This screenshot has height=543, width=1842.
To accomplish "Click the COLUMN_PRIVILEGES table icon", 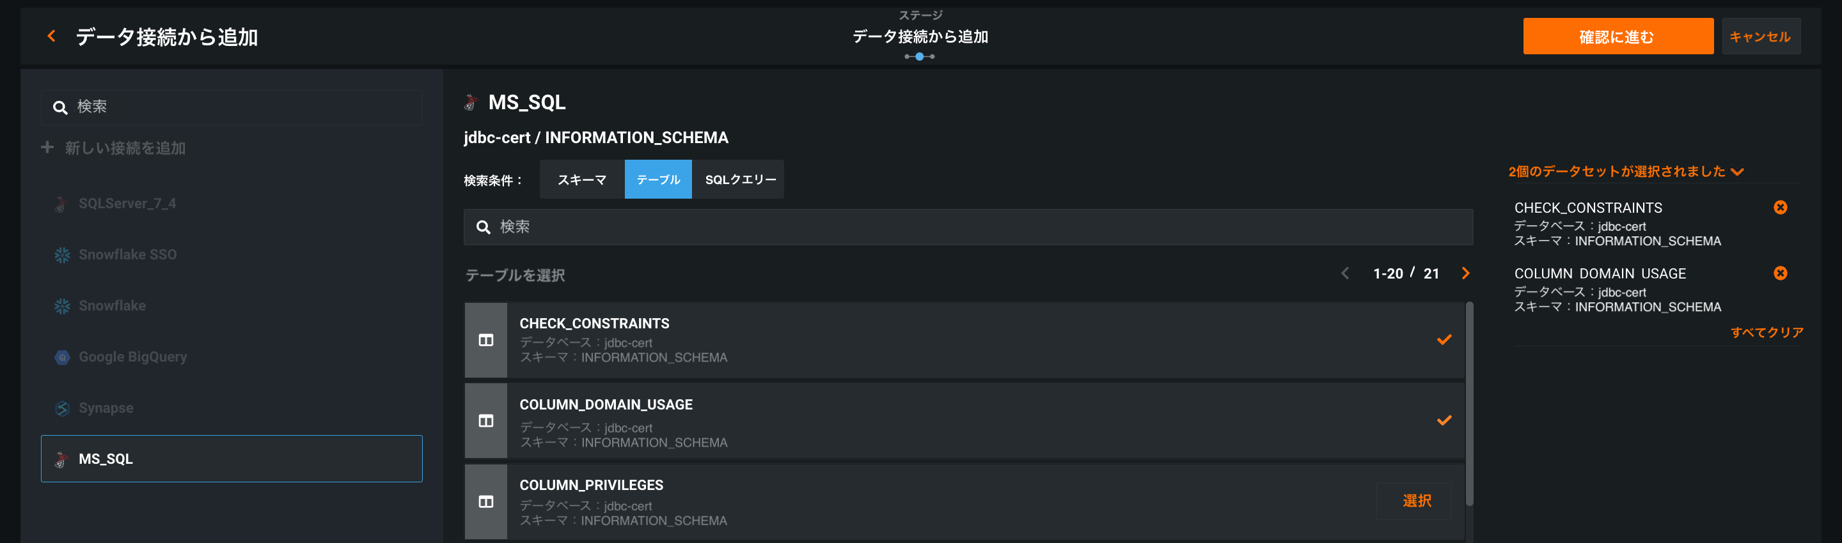I will 486,501.
